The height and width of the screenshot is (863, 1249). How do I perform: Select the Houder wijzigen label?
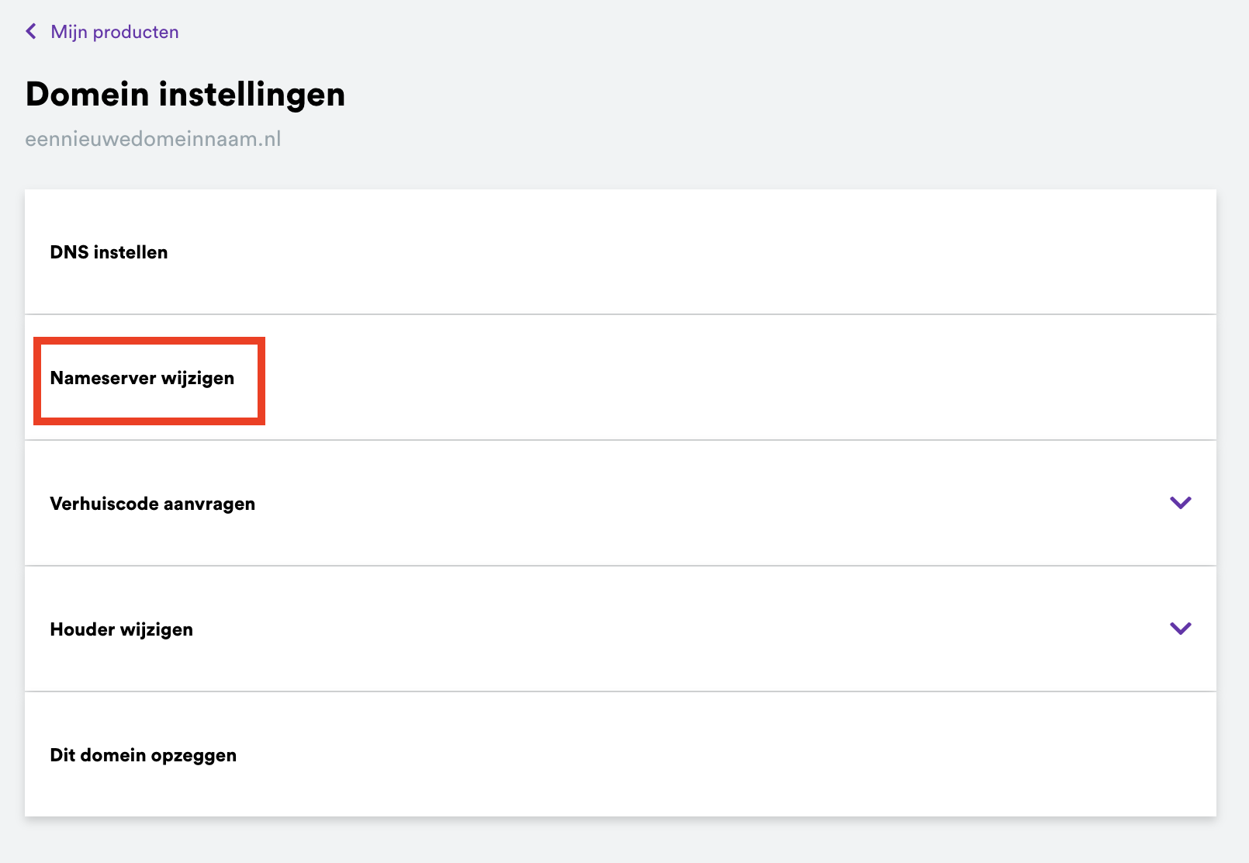point(121,629)
